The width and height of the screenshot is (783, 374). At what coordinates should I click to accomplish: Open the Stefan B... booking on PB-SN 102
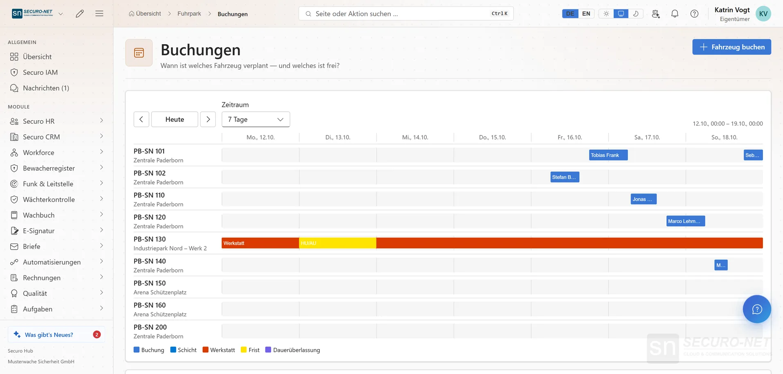565,177
